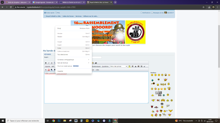Click the 'ab' editor toolbar button
This screenshot has width=220, height=123.
pyautogui.click(x=96, y=63)
